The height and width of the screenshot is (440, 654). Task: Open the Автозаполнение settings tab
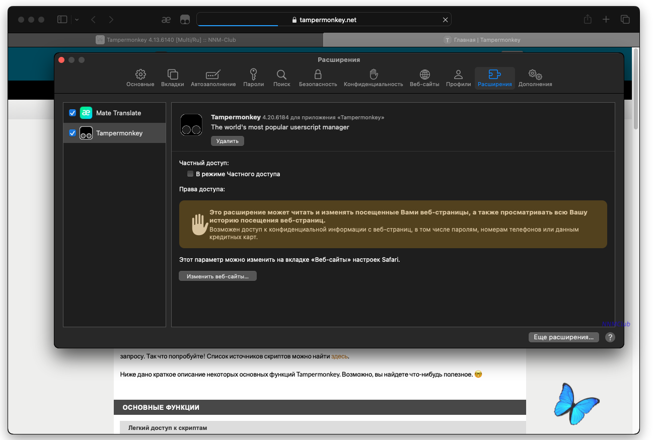(213, 78)
